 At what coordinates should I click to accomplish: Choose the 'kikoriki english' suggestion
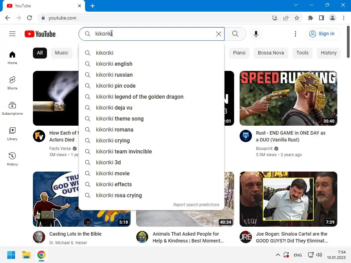152,64
